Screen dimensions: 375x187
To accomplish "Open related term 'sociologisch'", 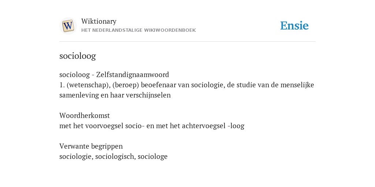I will [x=115, y=156].
